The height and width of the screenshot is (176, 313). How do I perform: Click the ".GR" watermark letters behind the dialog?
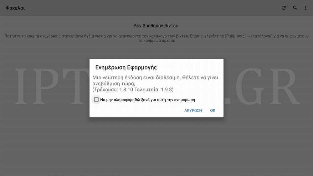point(262,86)
